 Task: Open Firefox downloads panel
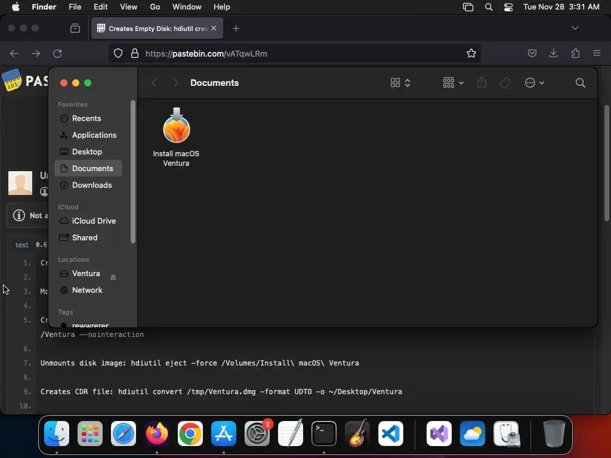tap(553, 53)
